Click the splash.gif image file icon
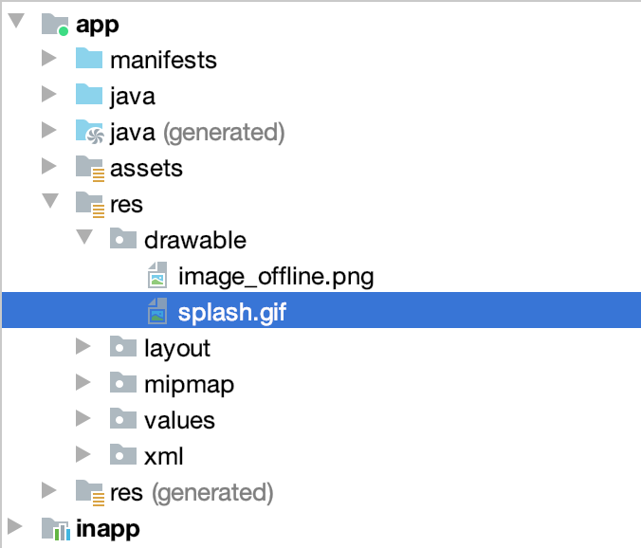This screenshot has width=641, height=548. pos(157,311)
